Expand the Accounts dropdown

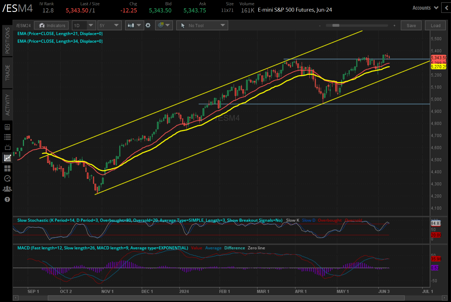pos(425,8)
